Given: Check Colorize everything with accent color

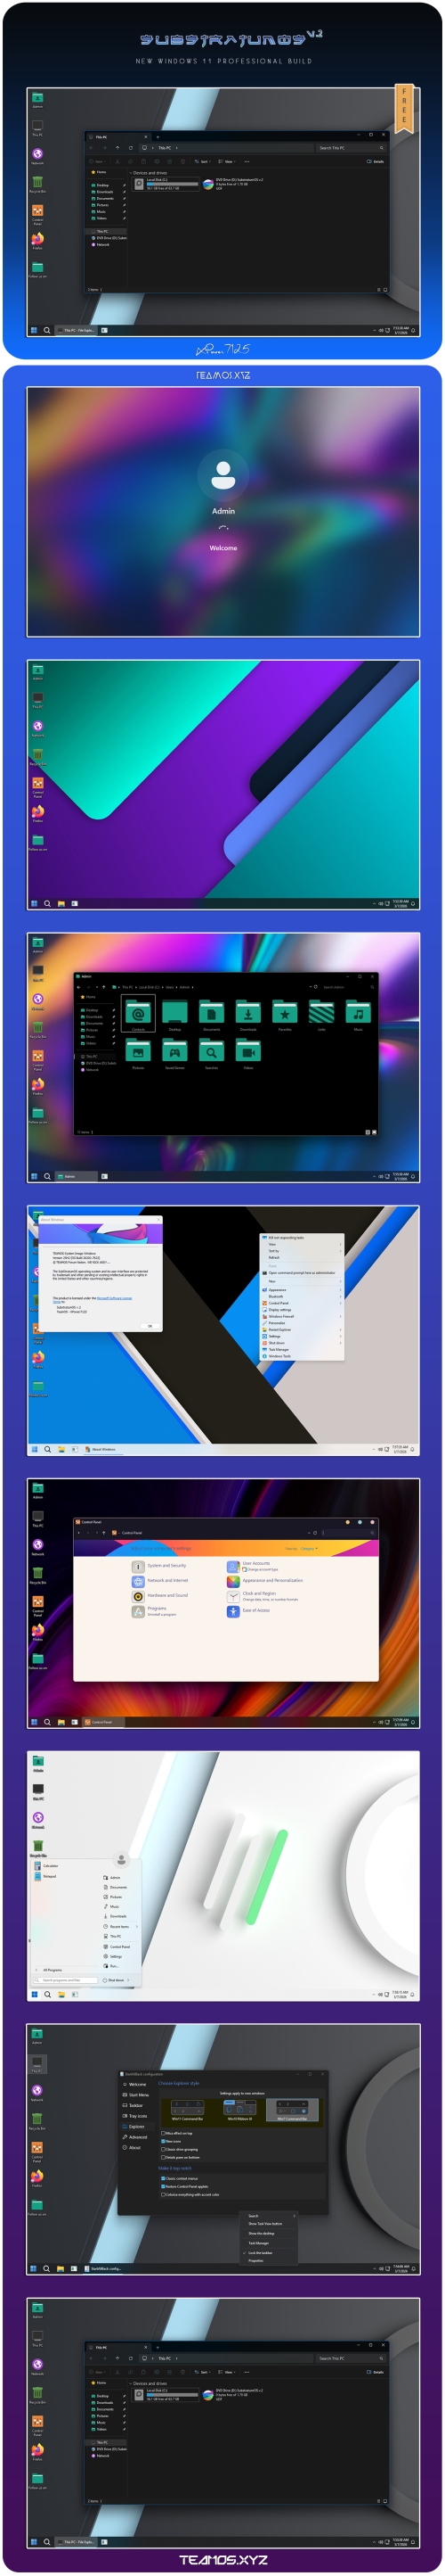Looking at the screenshot, I should pyautogui.click(x=190, y=2194).
